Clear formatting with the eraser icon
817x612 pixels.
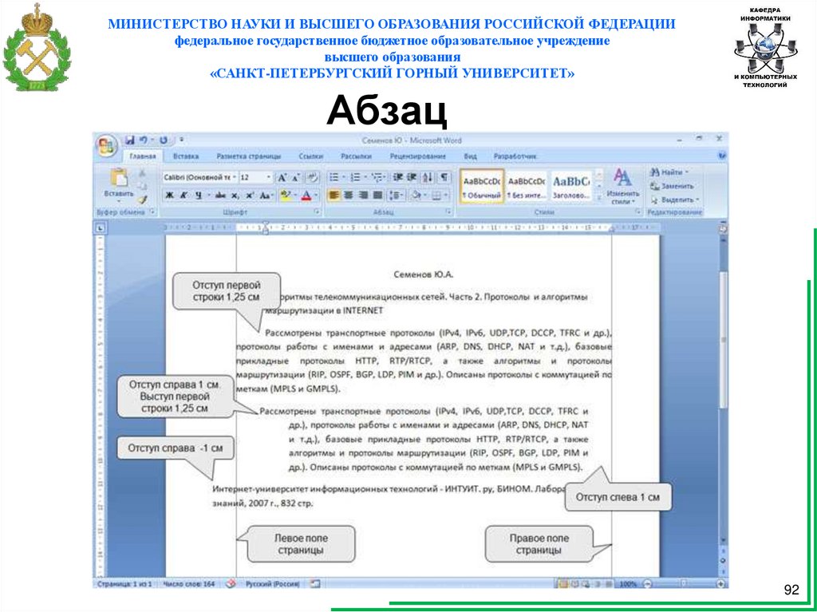[312, 177]
